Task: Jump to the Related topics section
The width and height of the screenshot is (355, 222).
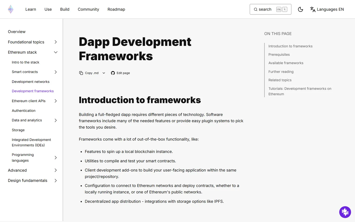Action: (x=280, y=80)
